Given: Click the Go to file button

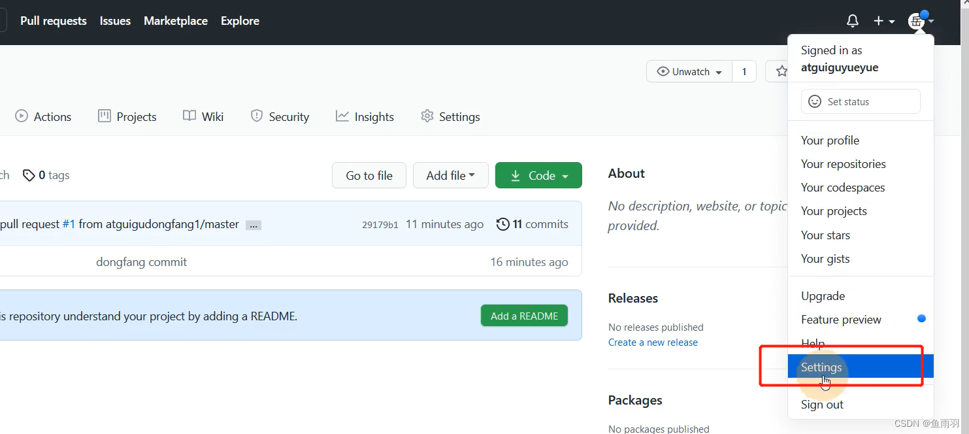Looking at the screenshot, I should click(x=369, y=175).
